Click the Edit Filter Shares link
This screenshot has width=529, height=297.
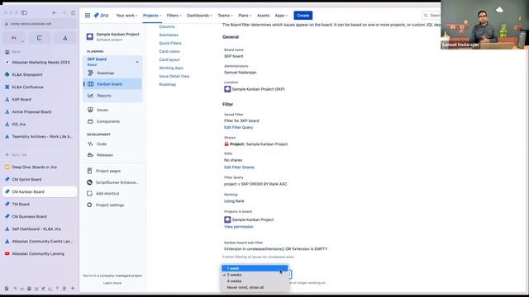(x=239, y=167)
